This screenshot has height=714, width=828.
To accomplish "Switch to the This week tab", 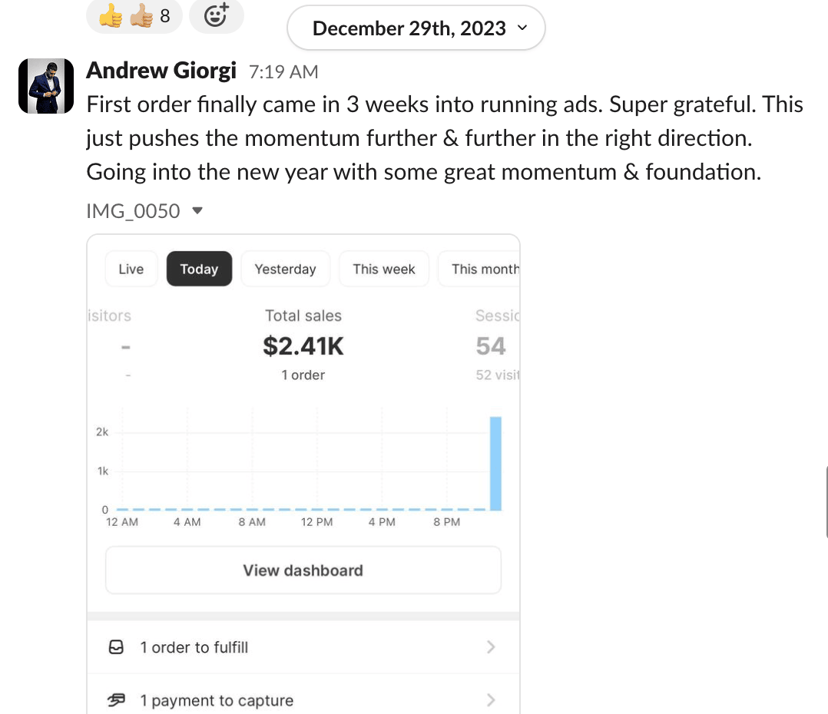I will pyautogui.click(x=383, y=269).
